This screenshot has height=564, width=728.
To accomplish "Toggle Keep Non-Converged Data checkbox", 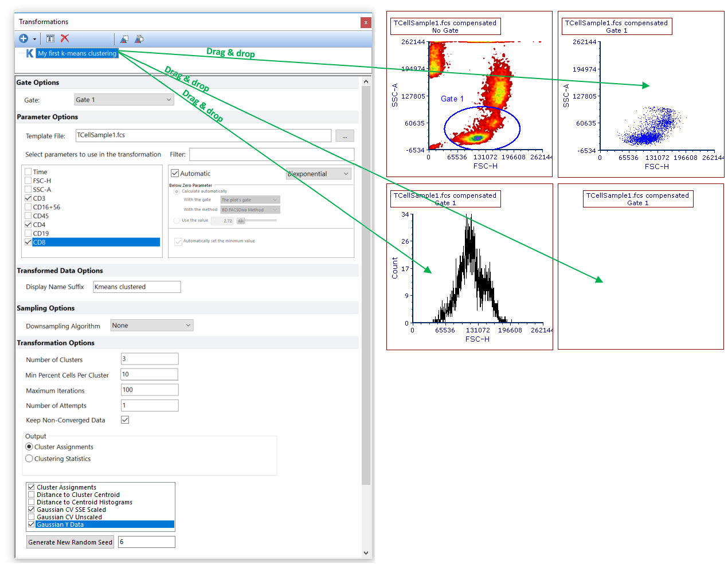I will tap(125, 420).
